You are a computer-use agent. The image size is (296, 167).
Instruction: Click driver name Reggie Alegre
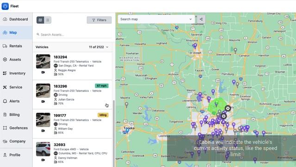[x=67, y=70]
